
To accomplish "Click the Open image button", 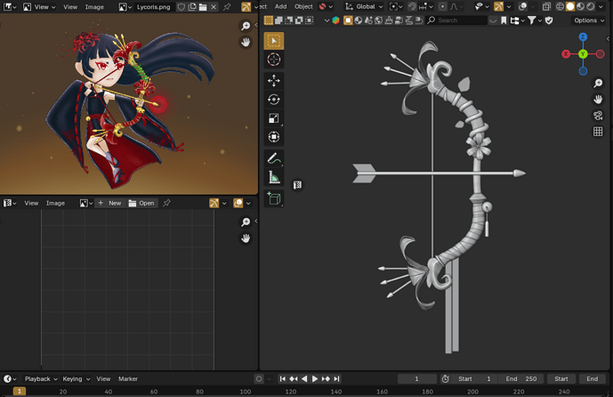I will tap(142, 203).
